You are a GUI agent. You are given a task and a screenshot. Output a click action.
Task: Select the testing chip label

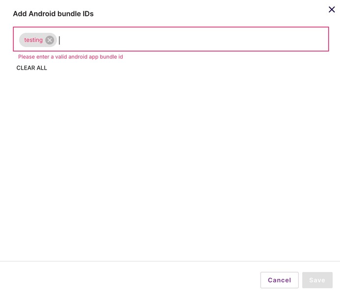(33, 40)
